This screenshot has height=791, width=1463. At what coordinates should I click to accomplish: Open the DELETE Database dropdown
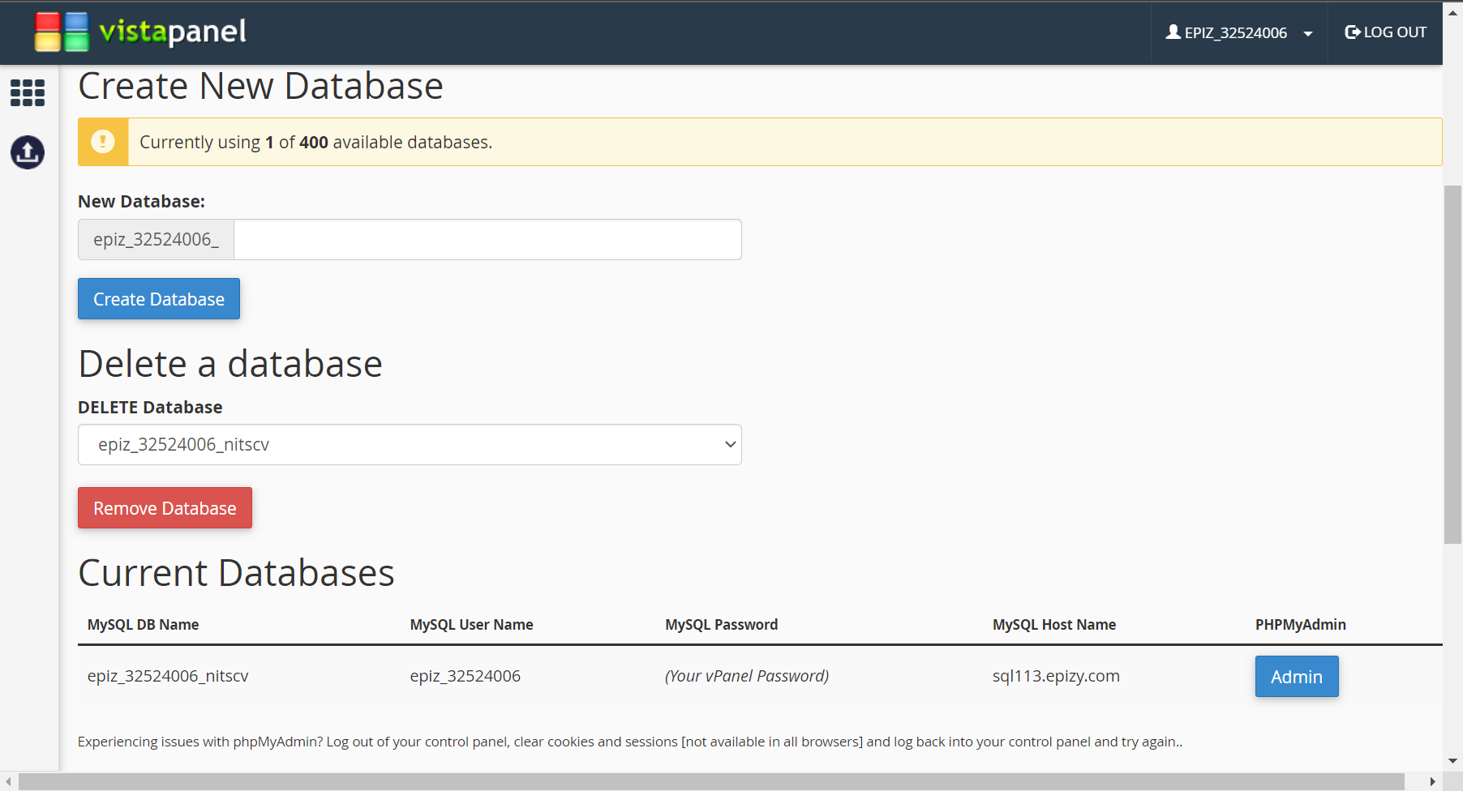pyautogui.click(x=410, y=444)
